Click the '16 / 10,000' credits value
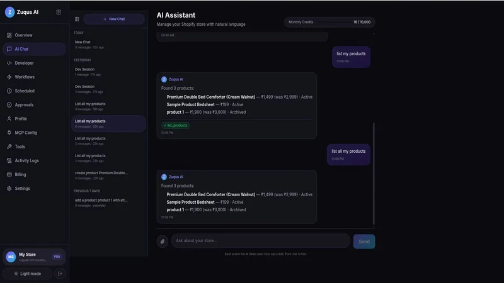The height and width of the screenshot is (283, 504). (362, 22)
